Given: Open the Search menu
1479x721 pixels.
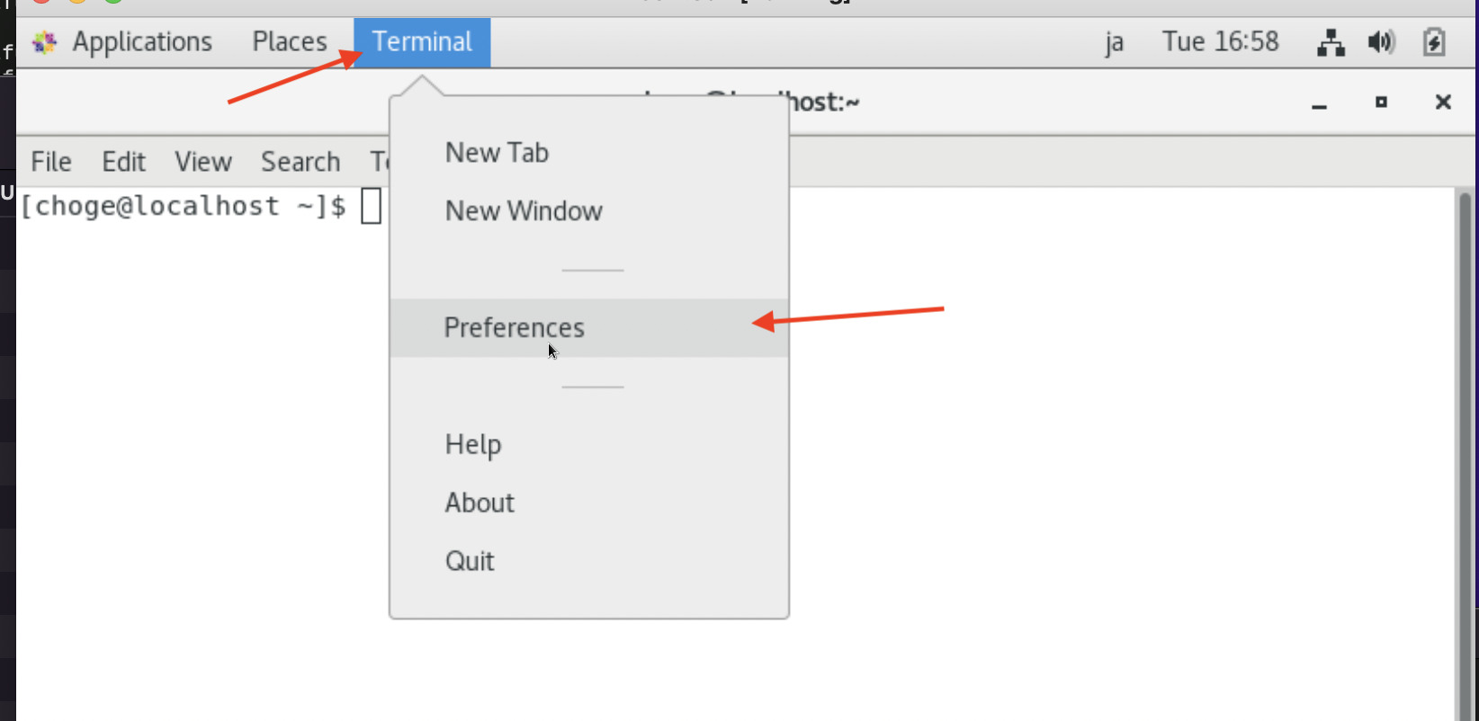Looking at the screenshot, I should [300, 162].
